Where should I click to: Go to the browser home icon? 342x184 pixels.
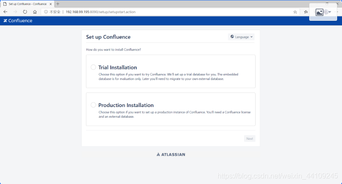[x=35, y=12]
